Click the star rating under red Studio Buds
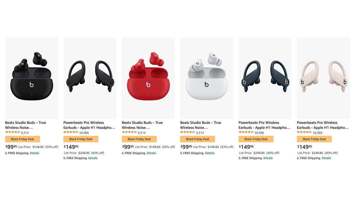Image resolution: width=355 pixels, height=200 pixels. pyautogui.click(x=129, y=132)
